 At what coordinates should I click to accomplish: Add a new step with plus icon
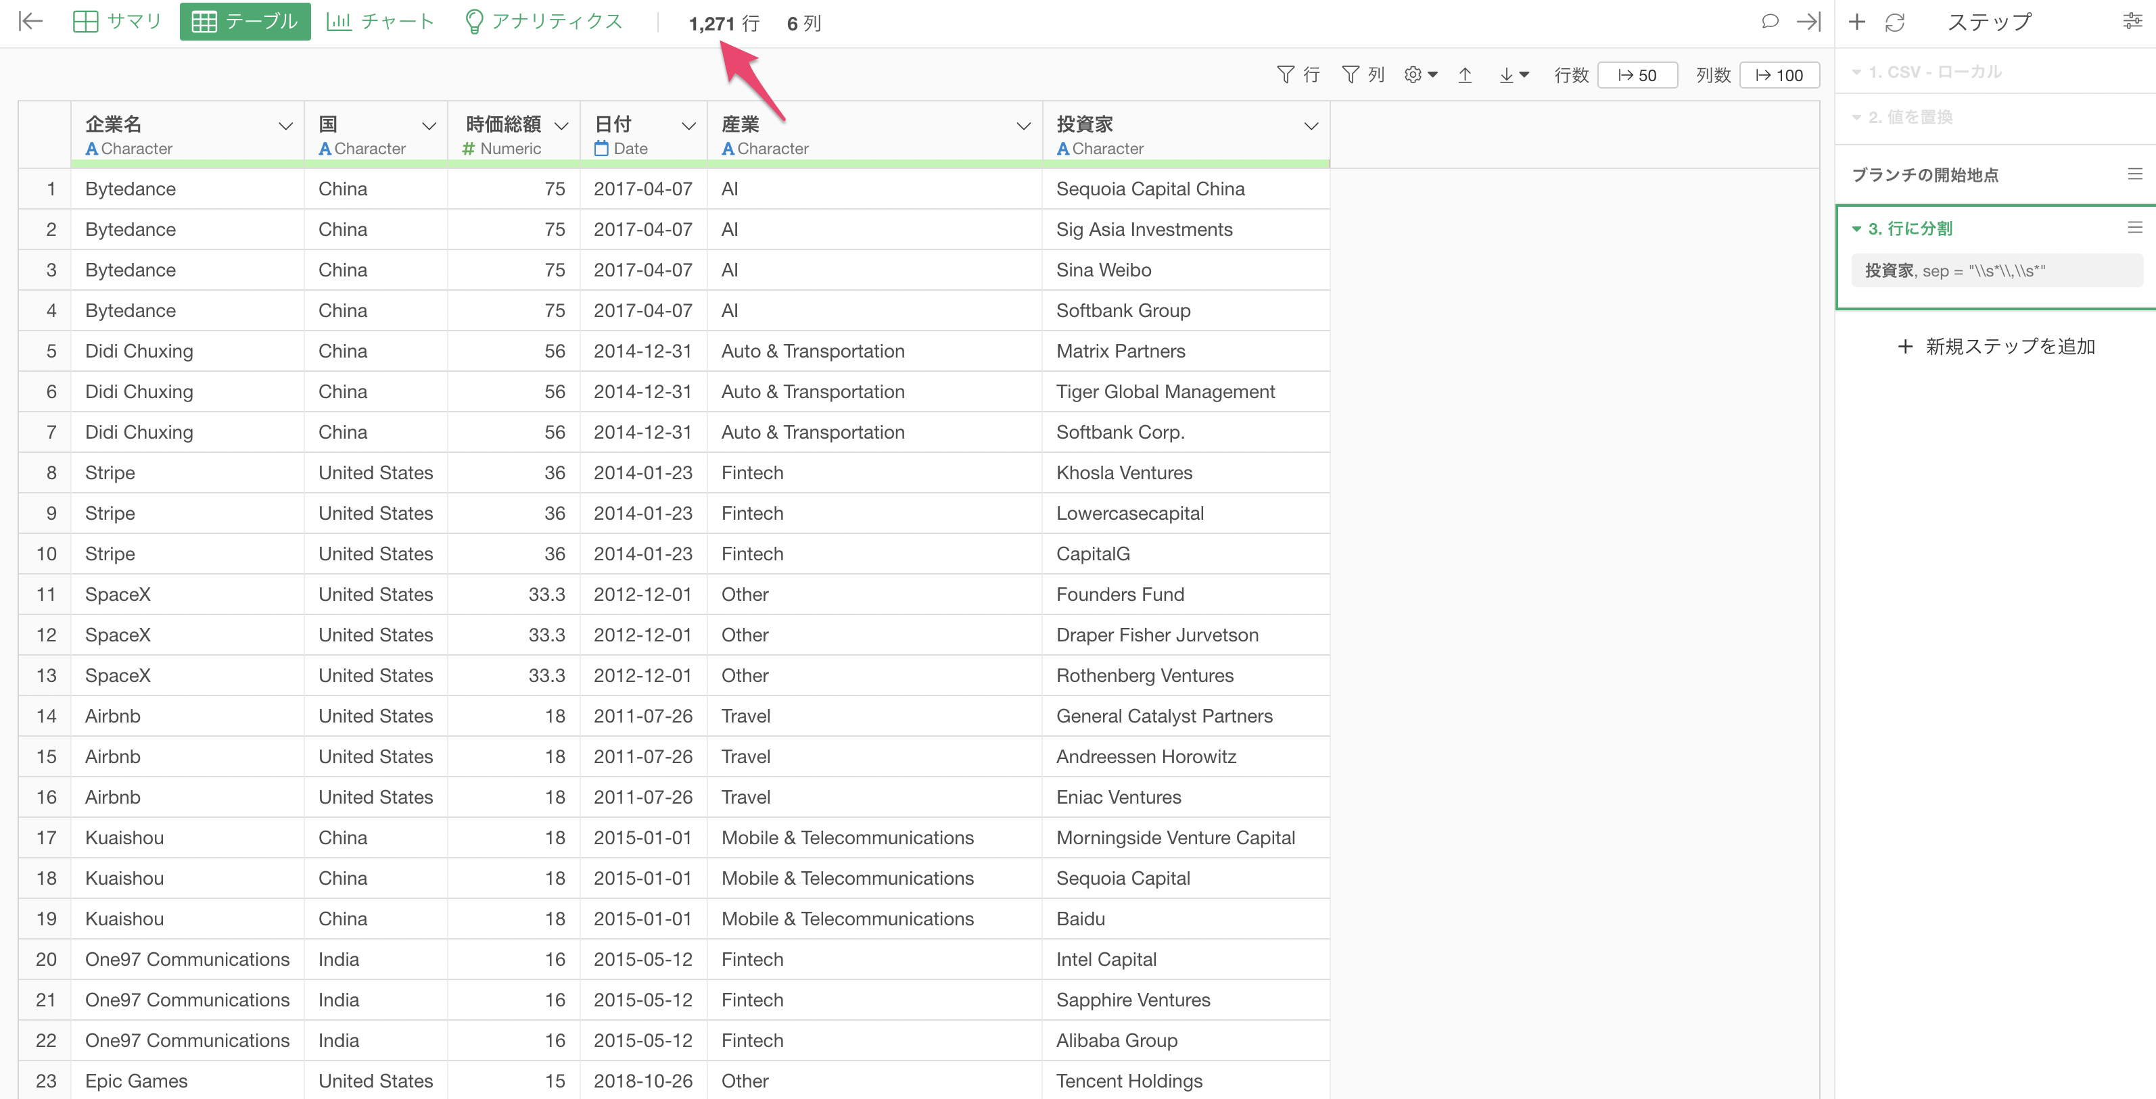point(1857,22)
